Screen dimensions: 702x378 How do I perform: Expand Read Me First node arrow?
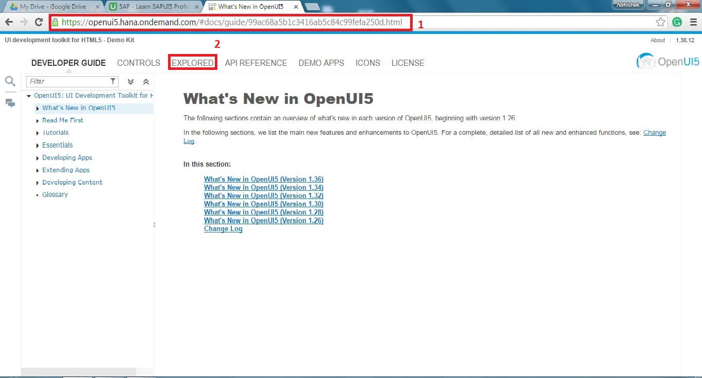point(38,121)
